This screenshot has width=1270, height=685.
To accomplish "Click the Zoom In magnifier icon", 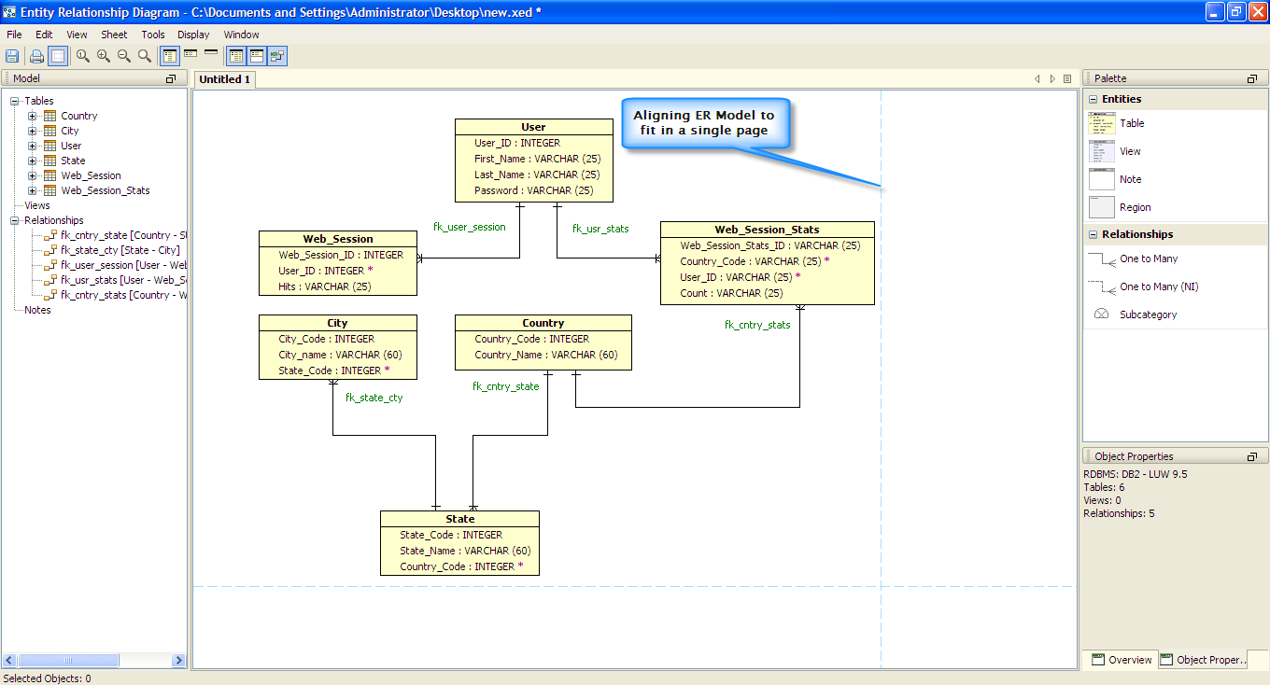I will pos(104,56).
